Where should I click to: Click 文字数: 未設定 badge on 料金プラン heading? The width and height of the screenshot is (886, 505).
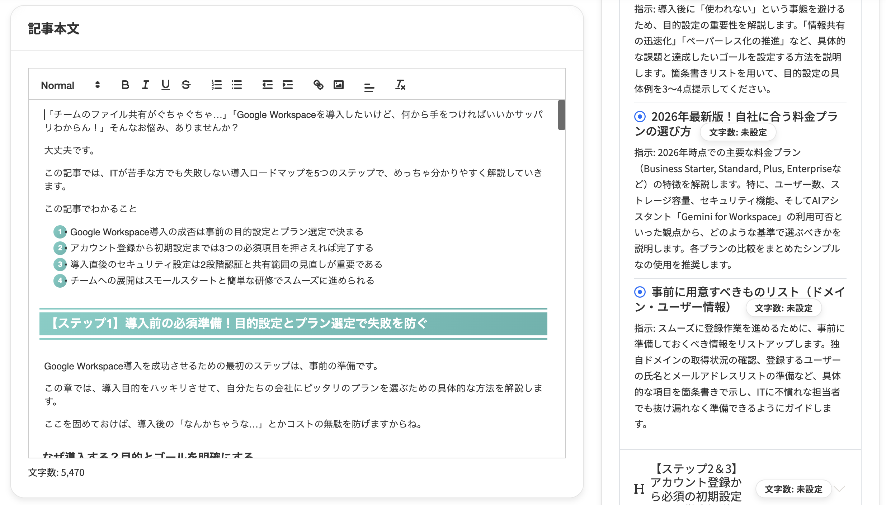click(738, 132)
